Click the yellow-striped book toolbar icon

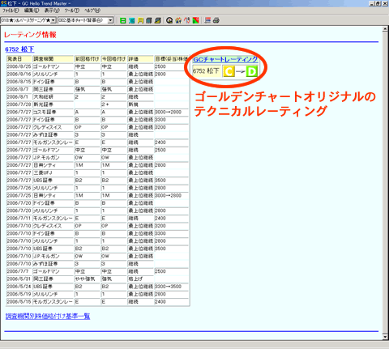158,20
